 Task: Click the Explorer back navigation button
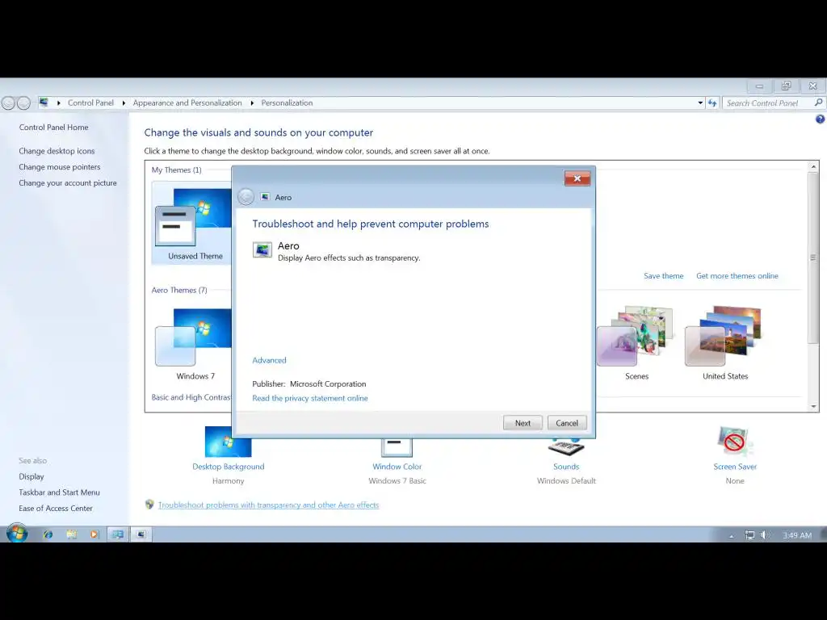(8, 103)
